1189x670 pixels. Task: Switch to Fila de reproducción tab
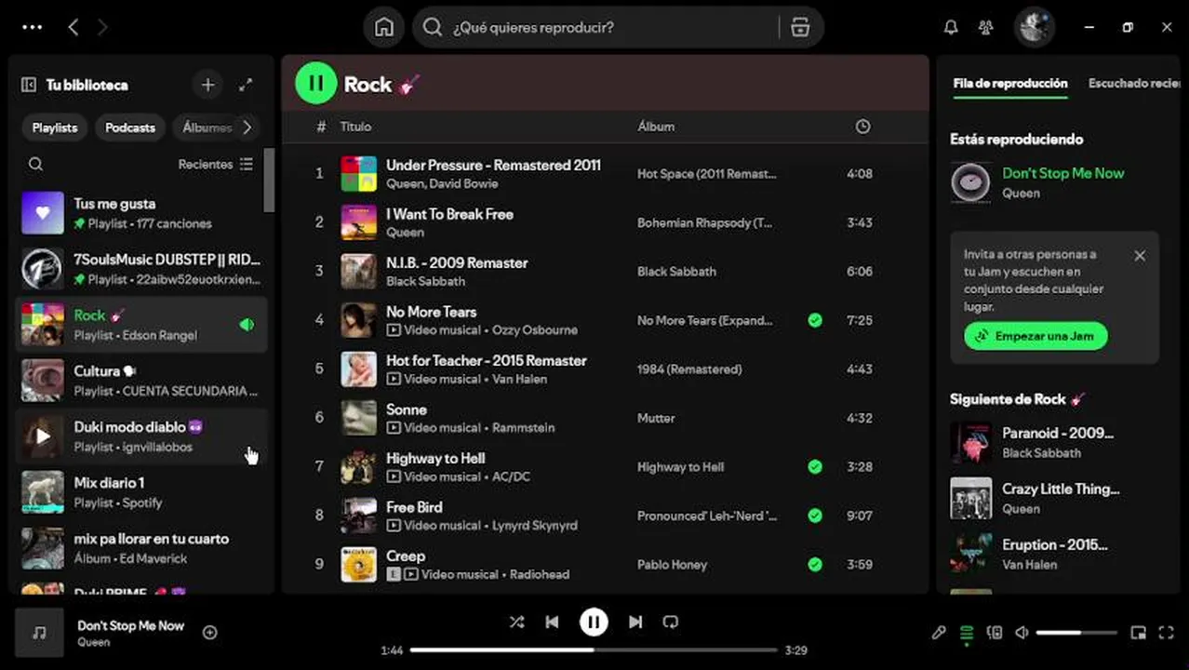[x=1010, y=84]
